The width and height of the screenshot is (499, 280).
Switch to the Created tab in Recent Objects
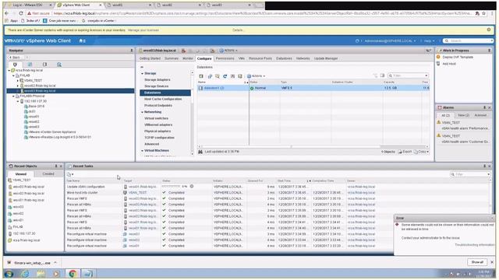48,174
